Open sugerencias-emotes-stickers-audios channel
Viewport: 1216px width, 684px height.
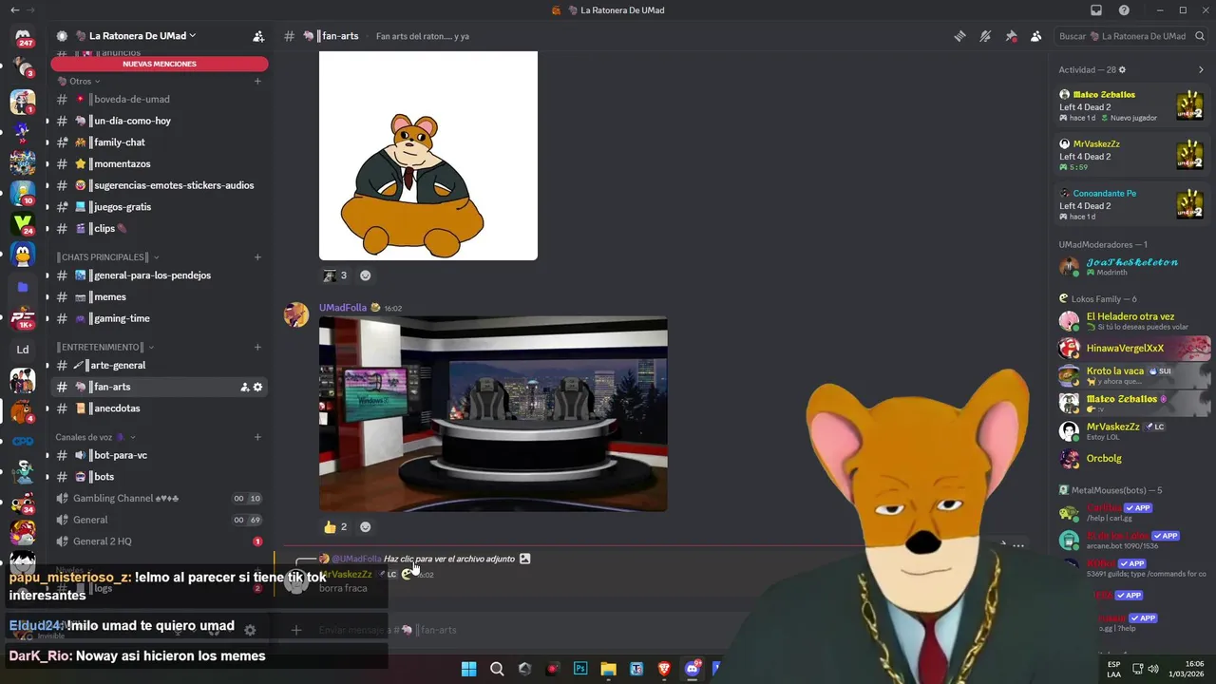160,185
